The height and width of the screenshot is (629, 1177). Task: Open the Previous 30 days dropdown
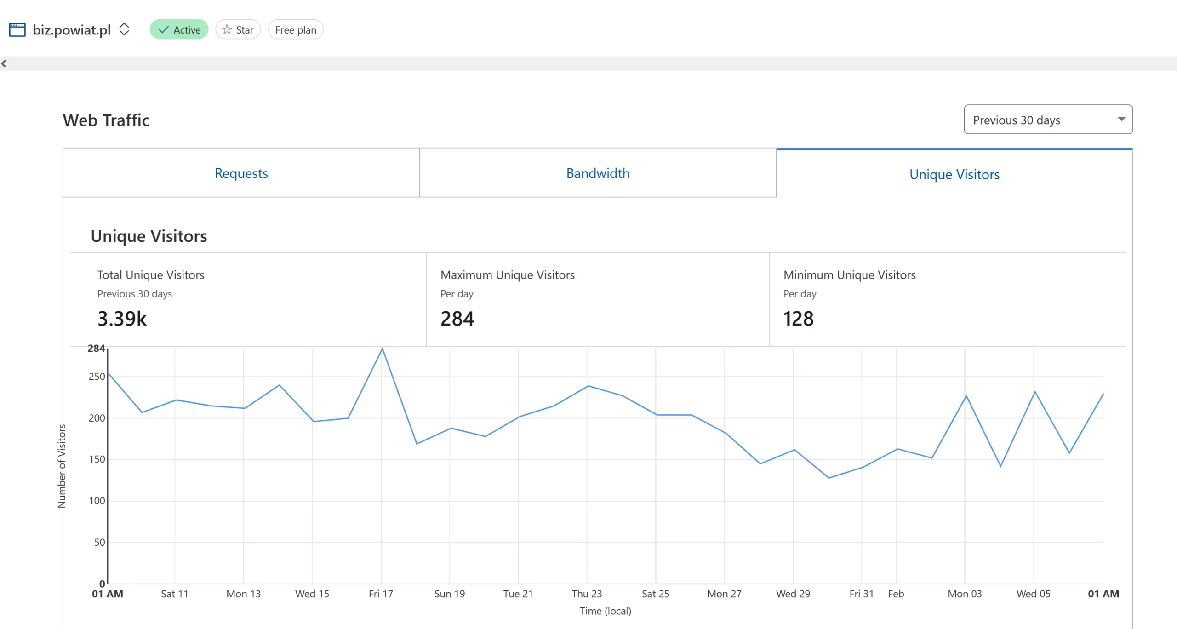click(1048, 120)
